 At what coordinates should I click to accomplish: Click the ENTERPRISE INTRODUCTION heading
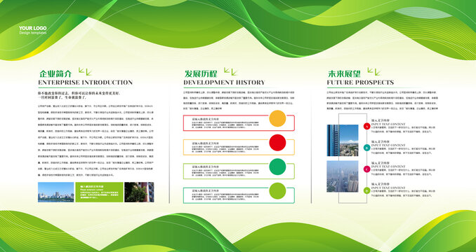point(86,83)
